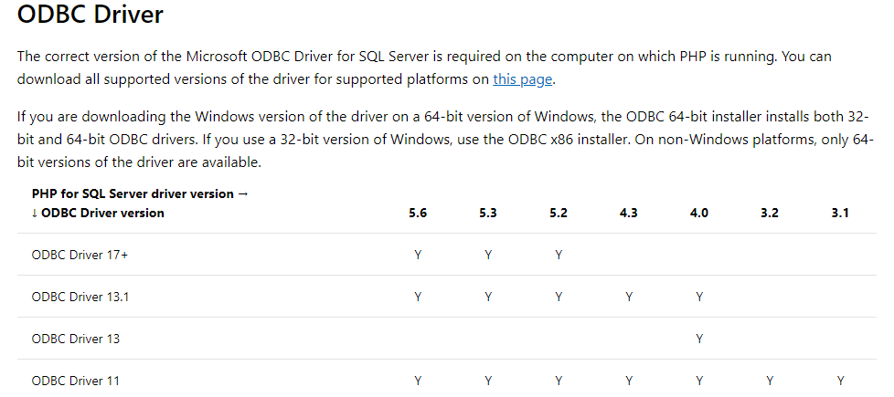894x397 pixels.
Task: Click the Y for ODBC Driver 11 under 3.2
Action: click(770, 381)
